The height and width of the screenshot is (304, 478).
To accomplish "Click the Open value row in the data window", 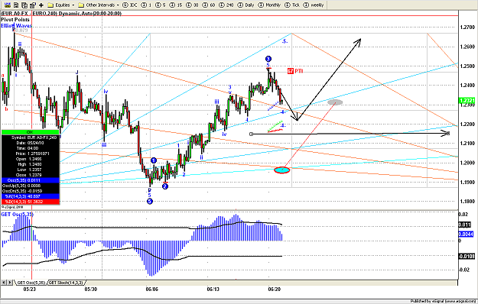I will point(30,159).
